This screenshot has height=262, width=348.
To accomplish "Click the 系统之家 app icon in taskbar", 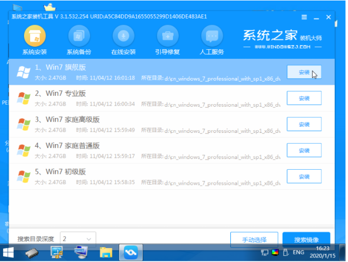I will [x=130, y=252].
